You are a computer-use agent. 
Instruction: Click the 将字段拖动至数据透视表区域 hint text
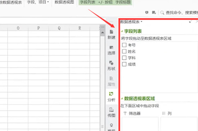tap(146, 38)
